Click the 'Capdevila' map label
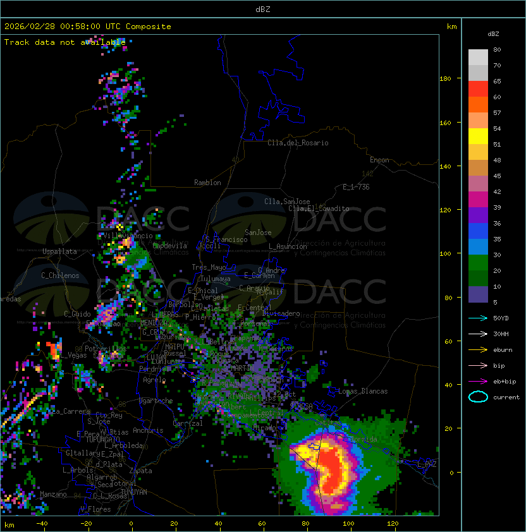Viewport: 526px width, 532px height. pos(170,246)
